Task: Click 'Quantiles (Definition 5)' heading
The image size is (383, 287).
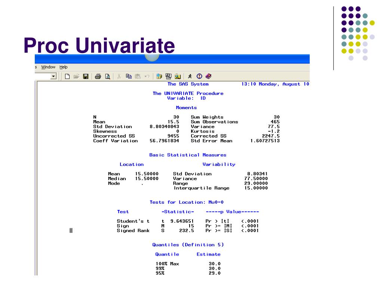Action: [188, 245]
